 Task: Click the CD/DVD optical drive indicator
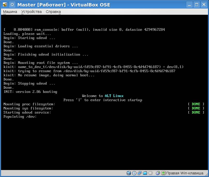coord(134,173)
